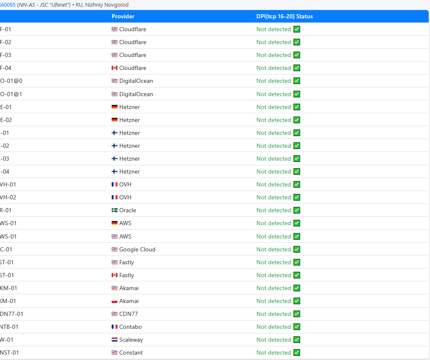Click the row ID cell "F-01"
This screenshot has height=360, width=430.
click(5, 29)
